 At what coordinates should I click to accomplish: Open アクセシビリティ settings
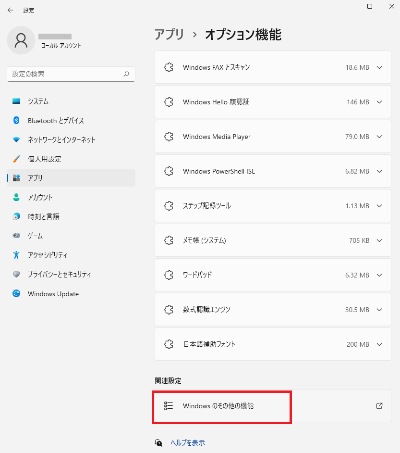[71, 255]
